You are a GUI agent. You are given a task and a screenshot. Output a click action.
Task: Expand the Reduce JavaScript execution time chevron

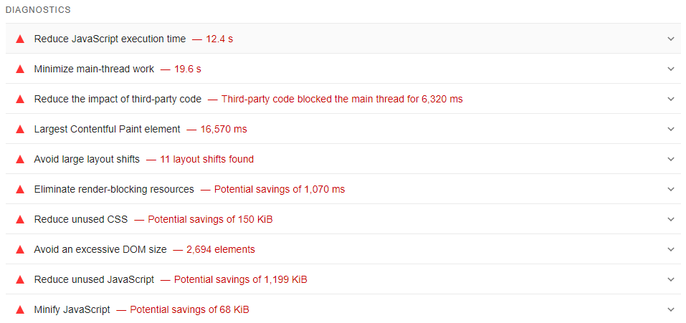coord(671,39)
